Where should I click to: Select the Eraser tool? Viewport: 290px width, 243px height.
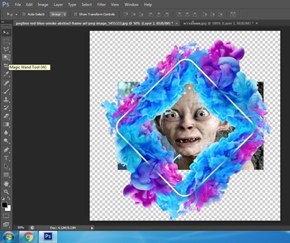(6, 116)
